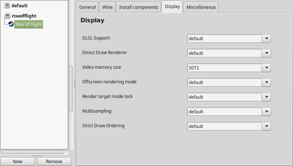This screenshot has width=293, height=166.
Task: Click the New button
Action: (18, 161)
